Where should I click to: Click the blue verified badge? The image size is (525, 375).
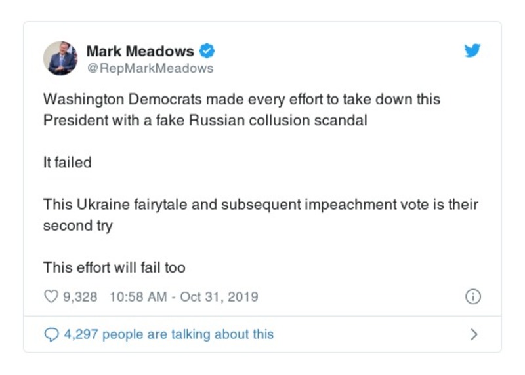click(x=207, y=51)
